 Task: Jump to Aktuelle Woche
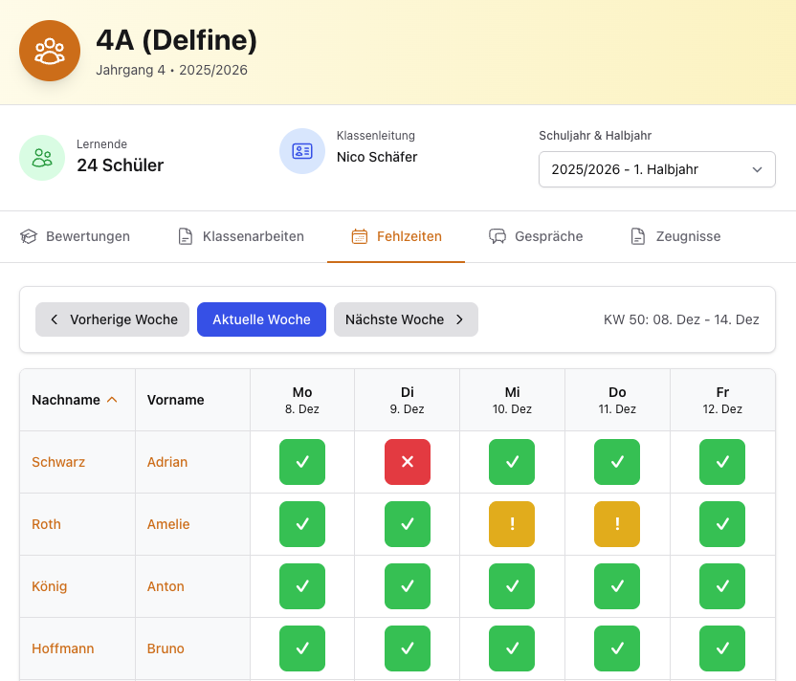click(261, 319)
